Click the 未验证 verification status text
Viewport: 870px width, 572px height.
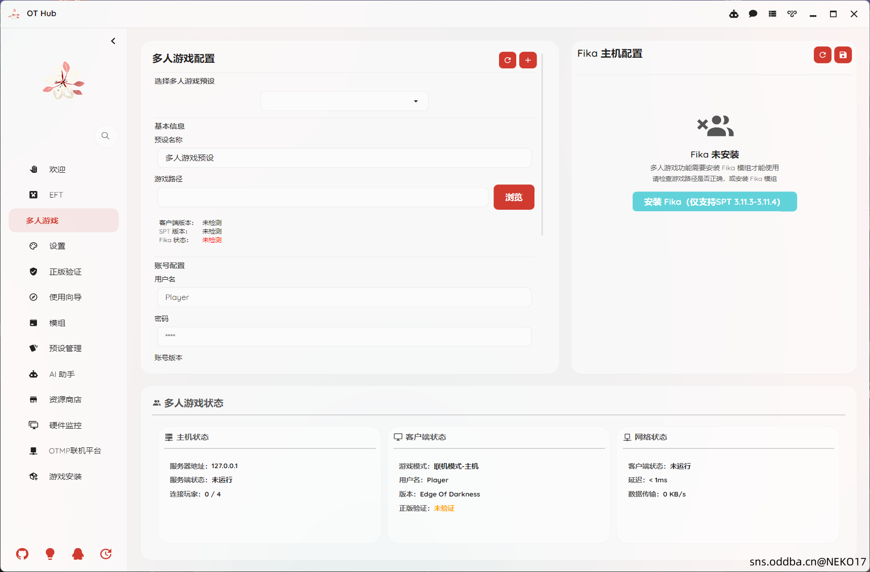click(444, 508)
